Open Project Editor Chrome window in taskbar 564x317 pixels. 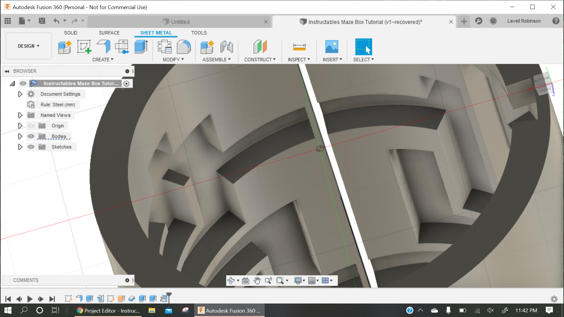pyautogui.click(x=108, y=311)
